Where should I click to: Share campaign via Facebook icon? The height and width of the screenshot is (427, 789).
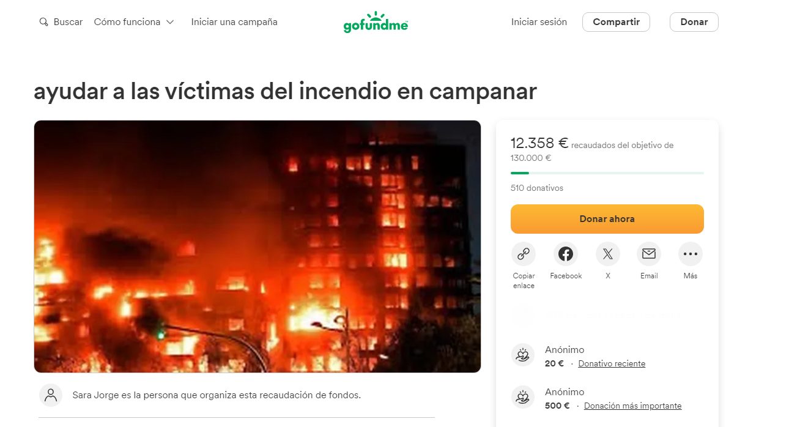(x=566, y=254)
